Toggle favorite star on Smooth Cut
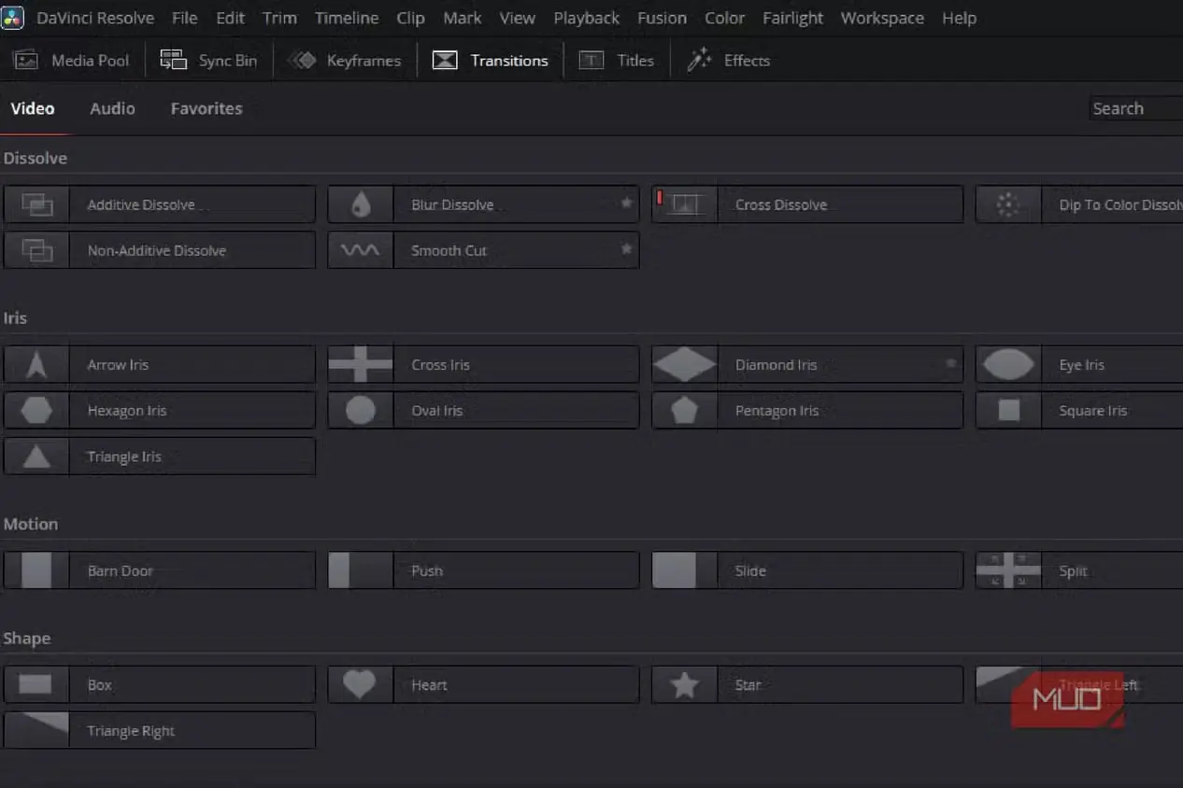This screenshot has width=1183, height=788. click(x=626, y=249)
